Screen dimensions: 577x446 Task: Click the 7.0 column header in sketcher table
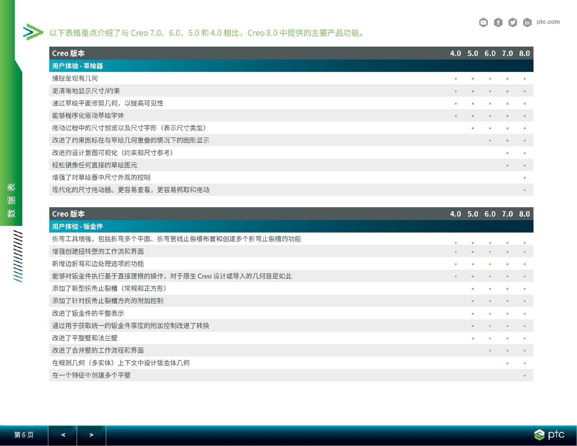[507, 53]
